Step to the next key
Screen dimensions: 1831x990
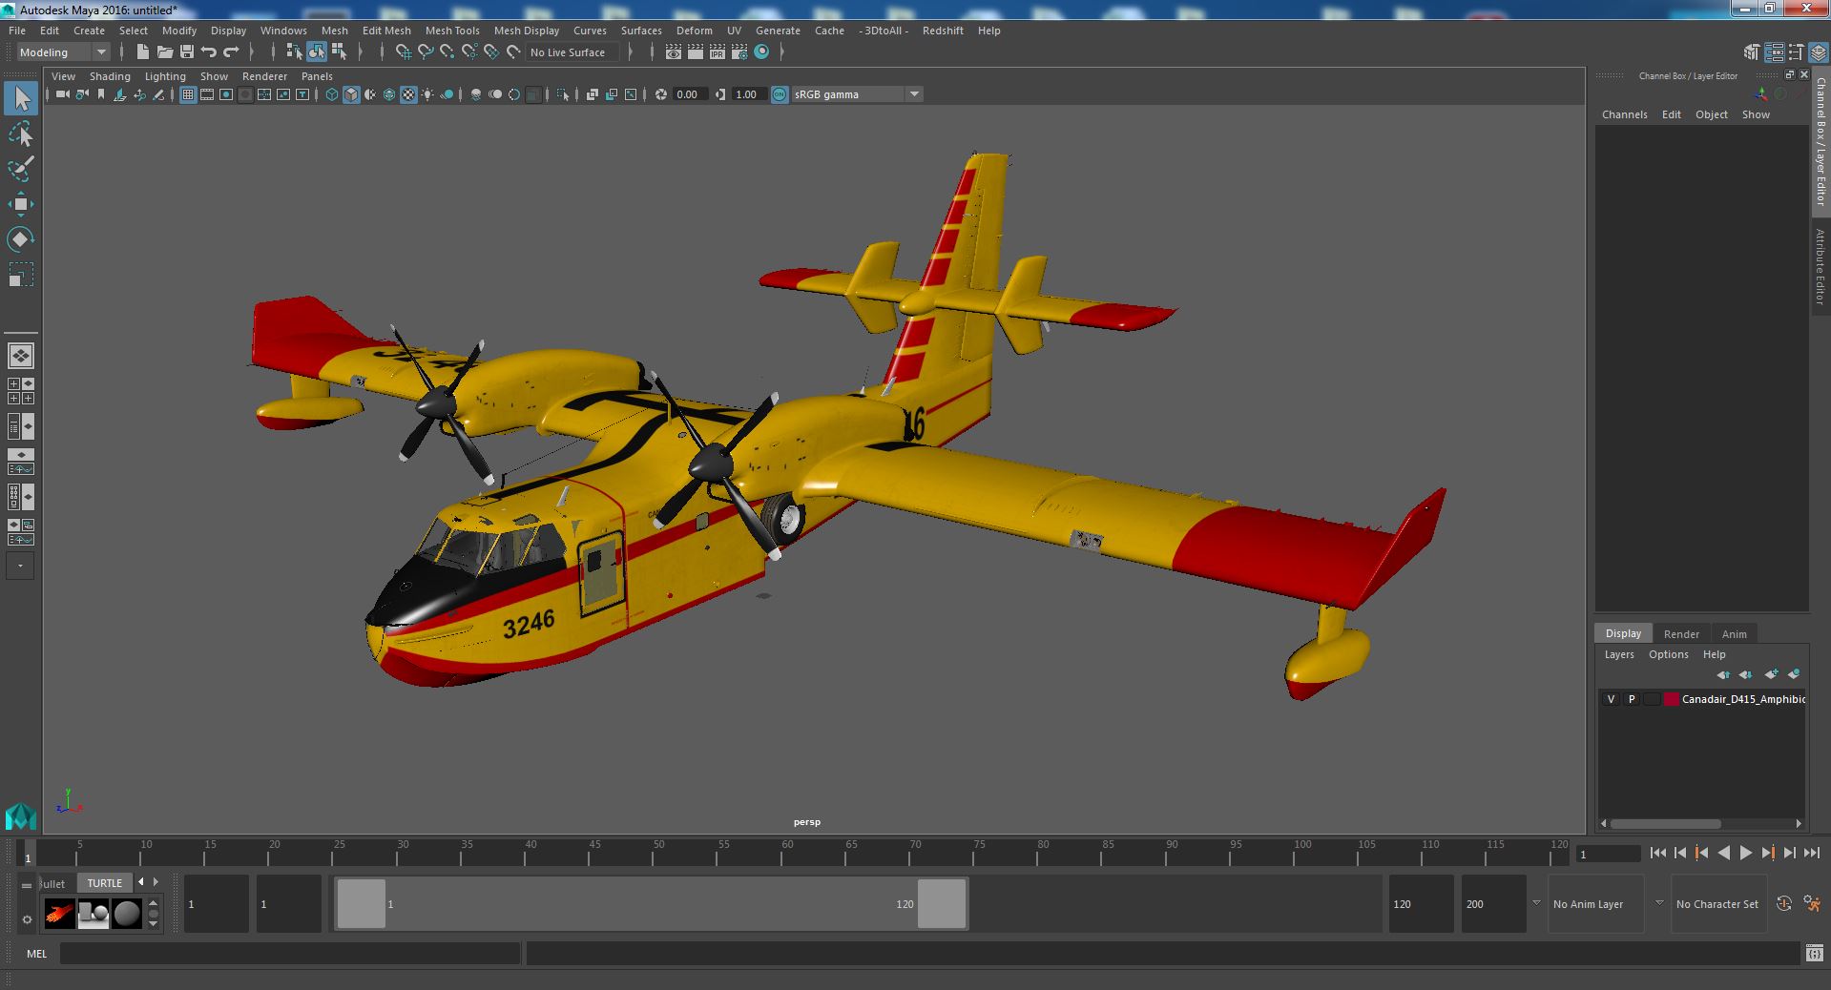coord(1767,854)
